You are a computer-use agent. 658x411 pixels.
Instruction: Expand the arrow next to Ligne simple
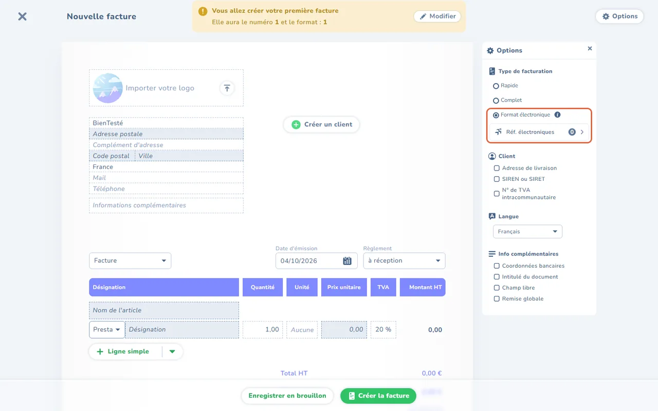[x=172, y=352]
